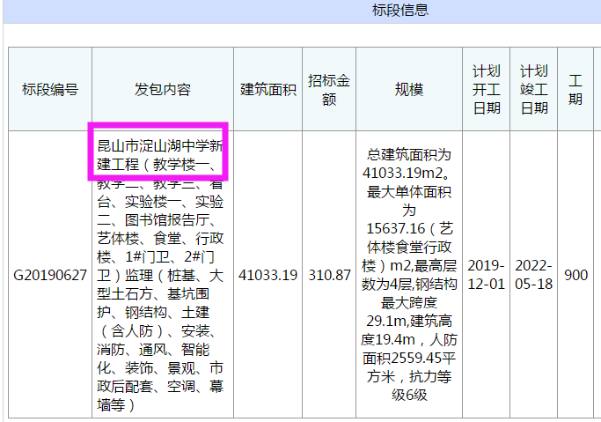Click the 计划开工日期 column header
601x422 pixels.
click(486, 89)
